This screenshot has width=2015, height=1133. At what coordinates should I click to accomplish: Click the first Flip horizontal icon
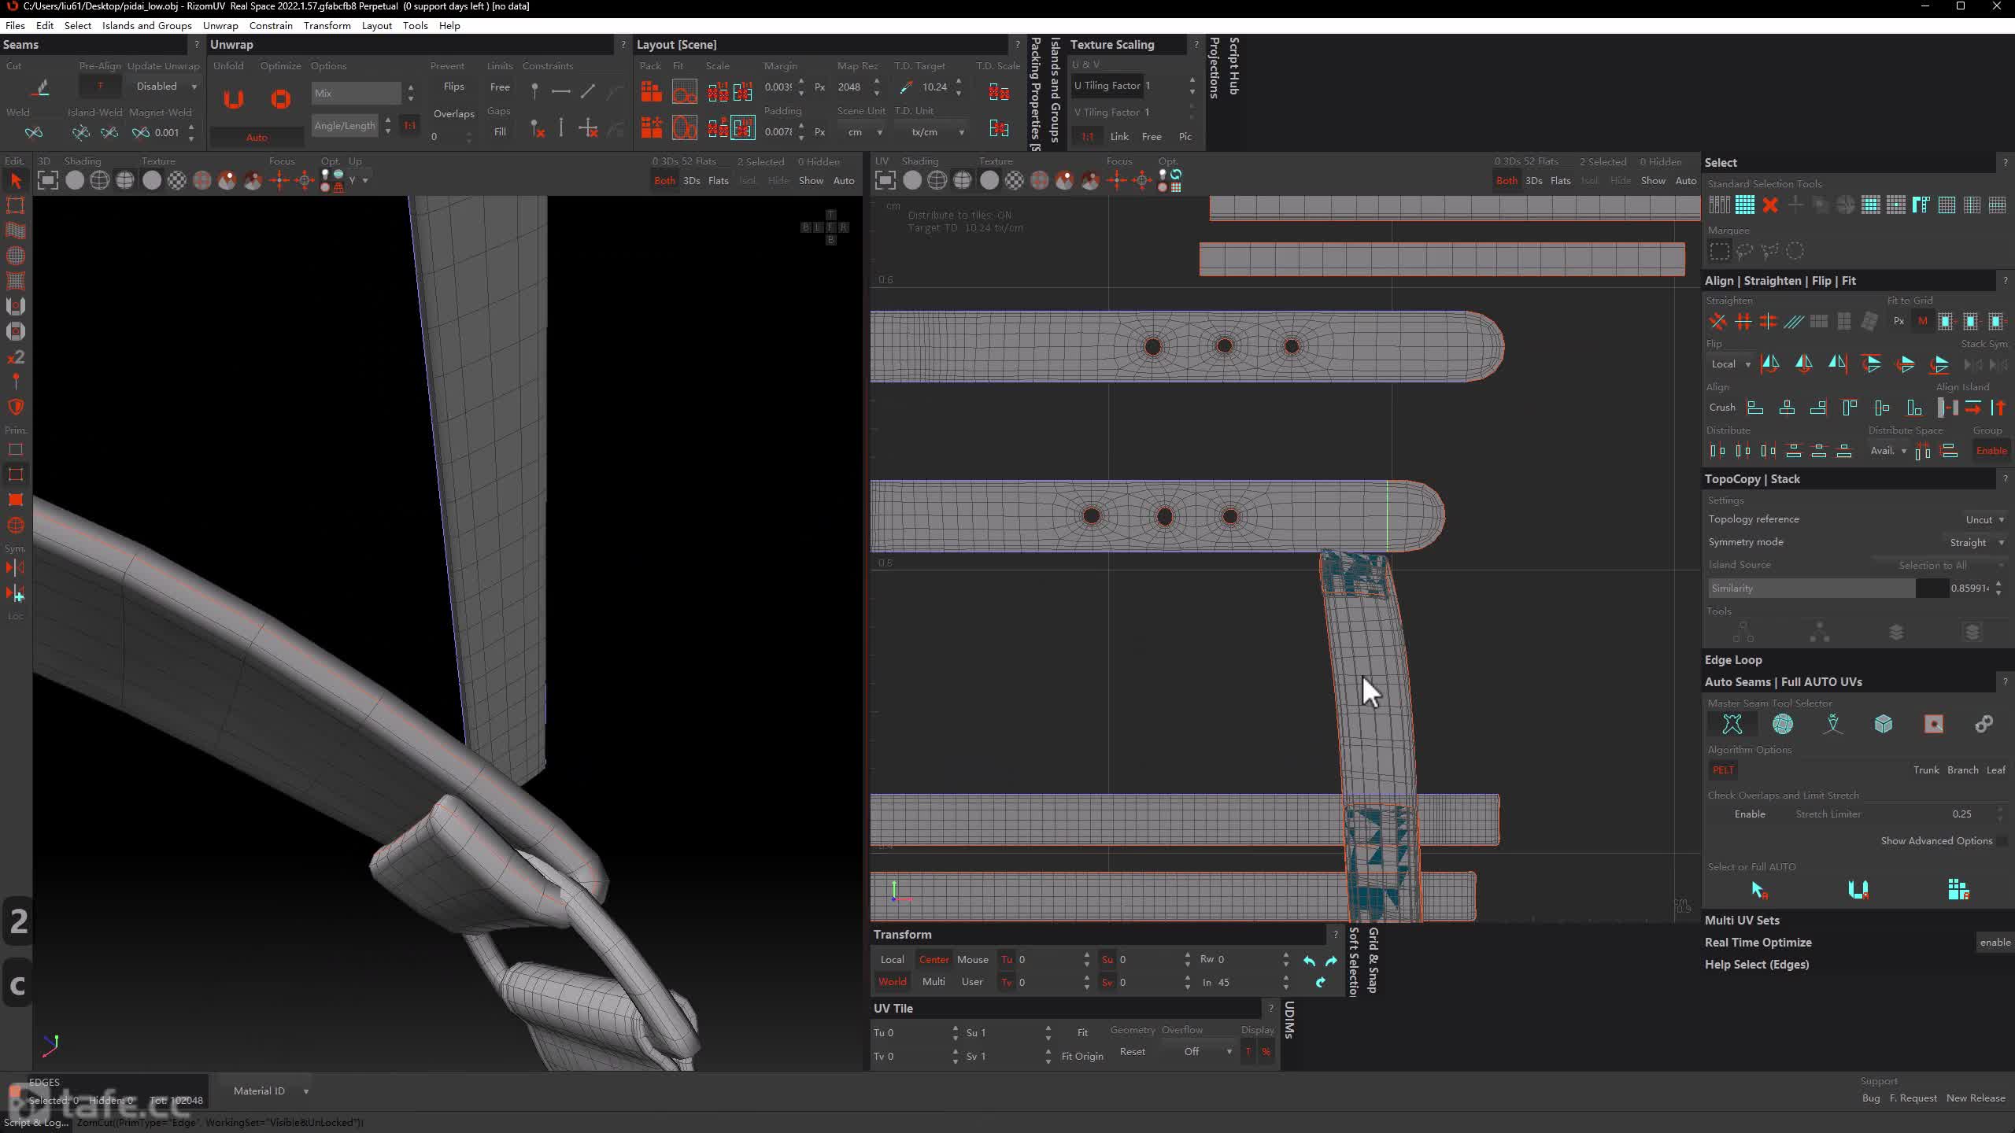pos(1770,364)
